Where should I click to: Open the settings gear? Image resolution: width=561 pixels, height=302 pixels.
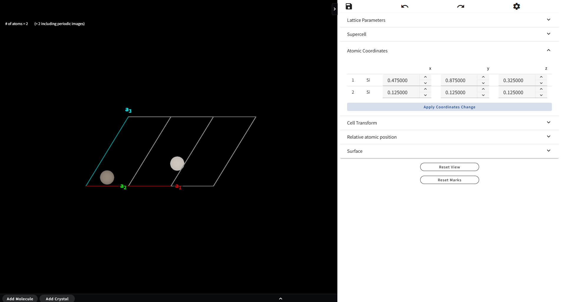(516, 6)
